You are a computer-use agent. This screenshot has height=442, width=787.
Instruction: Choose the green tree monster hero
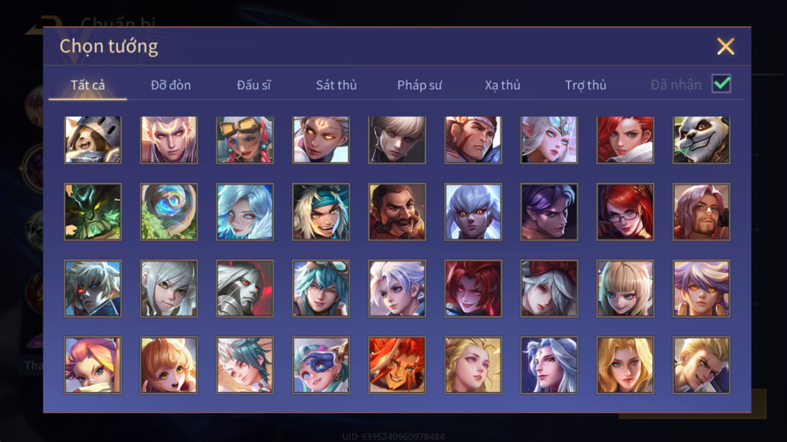coord(93,212)
